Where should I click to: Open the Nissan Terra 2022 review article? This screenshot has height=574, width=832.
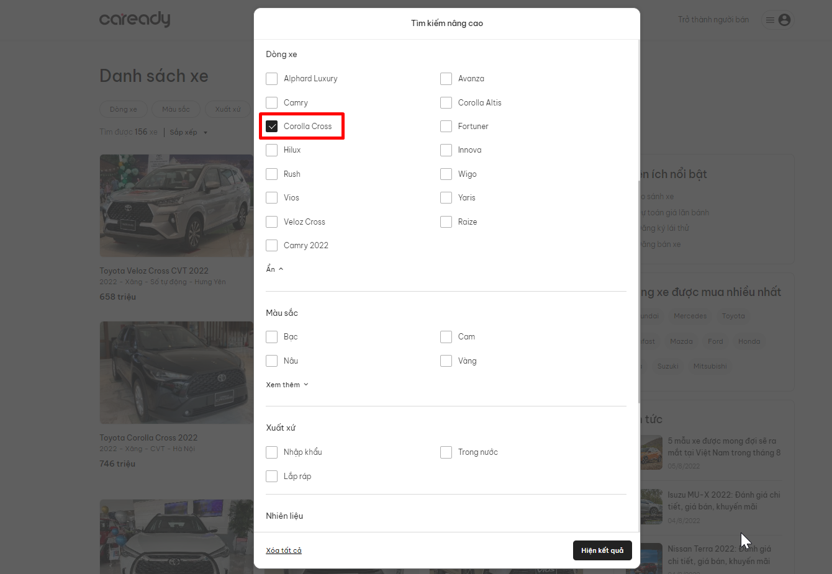719,555
